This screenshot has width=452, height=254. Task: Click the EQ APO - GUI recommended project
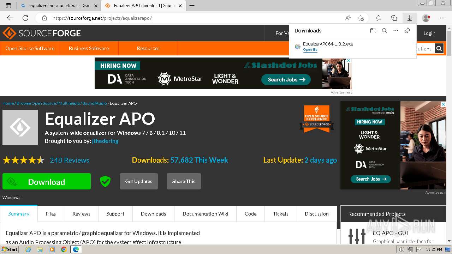390,233
